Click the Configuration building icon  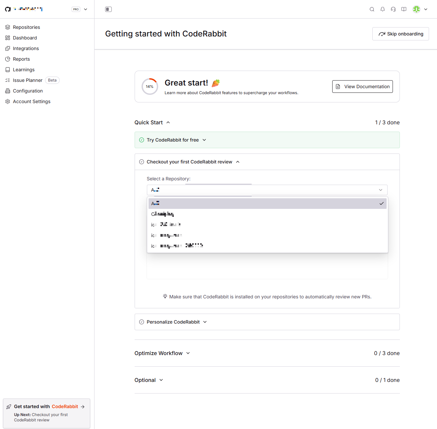(x=8, y=91)
